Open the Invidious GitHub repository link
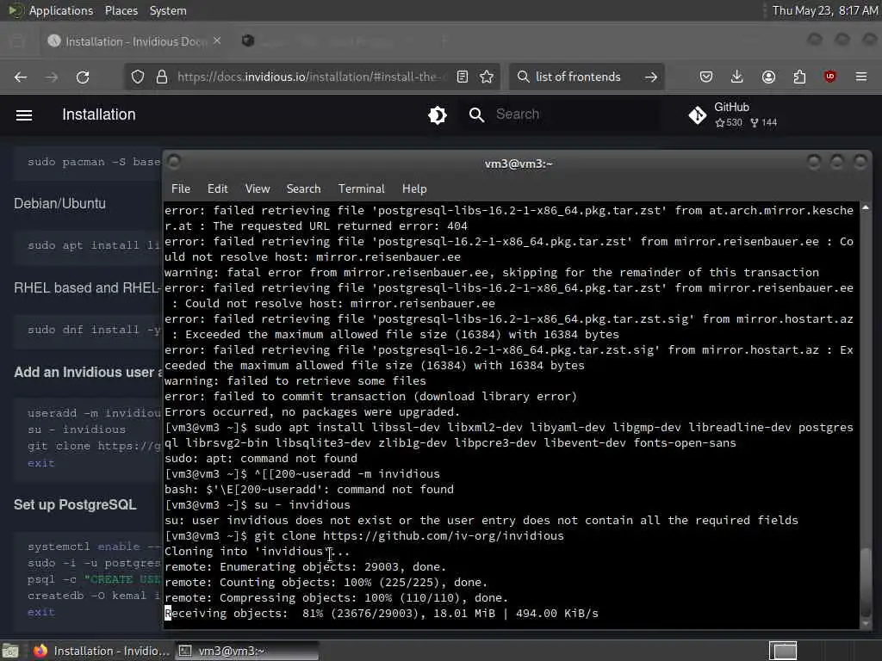This screenshot has width=882, height=661. pyautogui.click(x=733, y=114)
